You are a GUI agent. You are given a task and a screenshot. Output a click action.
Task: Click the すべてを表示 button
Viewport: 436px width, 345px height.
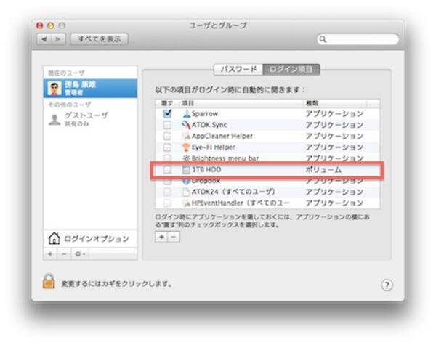pyautogui.click(x=100, y=39)
